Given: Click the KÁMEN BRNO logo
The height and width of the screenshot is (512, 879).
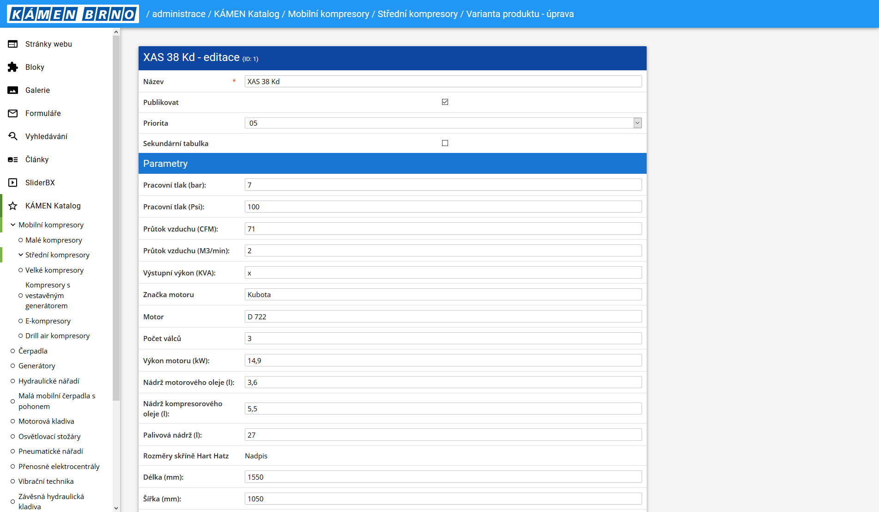Looking at the screenshot, I should 73,14.
